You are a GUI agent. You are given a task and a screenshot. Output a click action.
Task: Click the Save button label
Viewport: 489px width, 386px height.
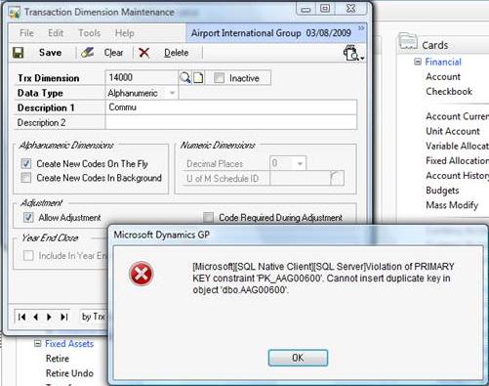50,53
